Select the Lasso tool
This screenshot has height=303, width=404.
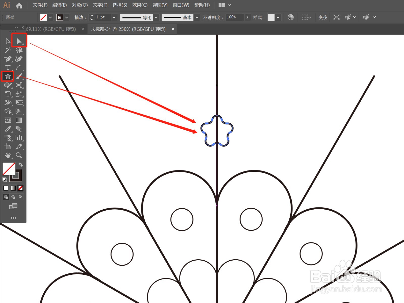19,50
